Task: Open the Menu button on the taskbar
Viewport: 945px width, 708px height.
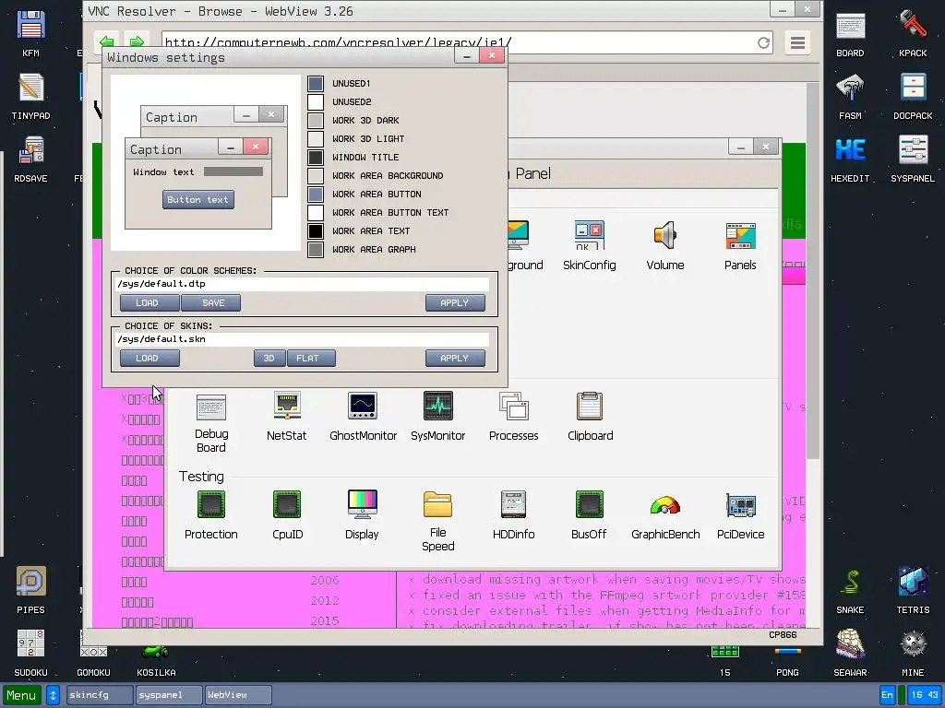Action: point(22,695)
